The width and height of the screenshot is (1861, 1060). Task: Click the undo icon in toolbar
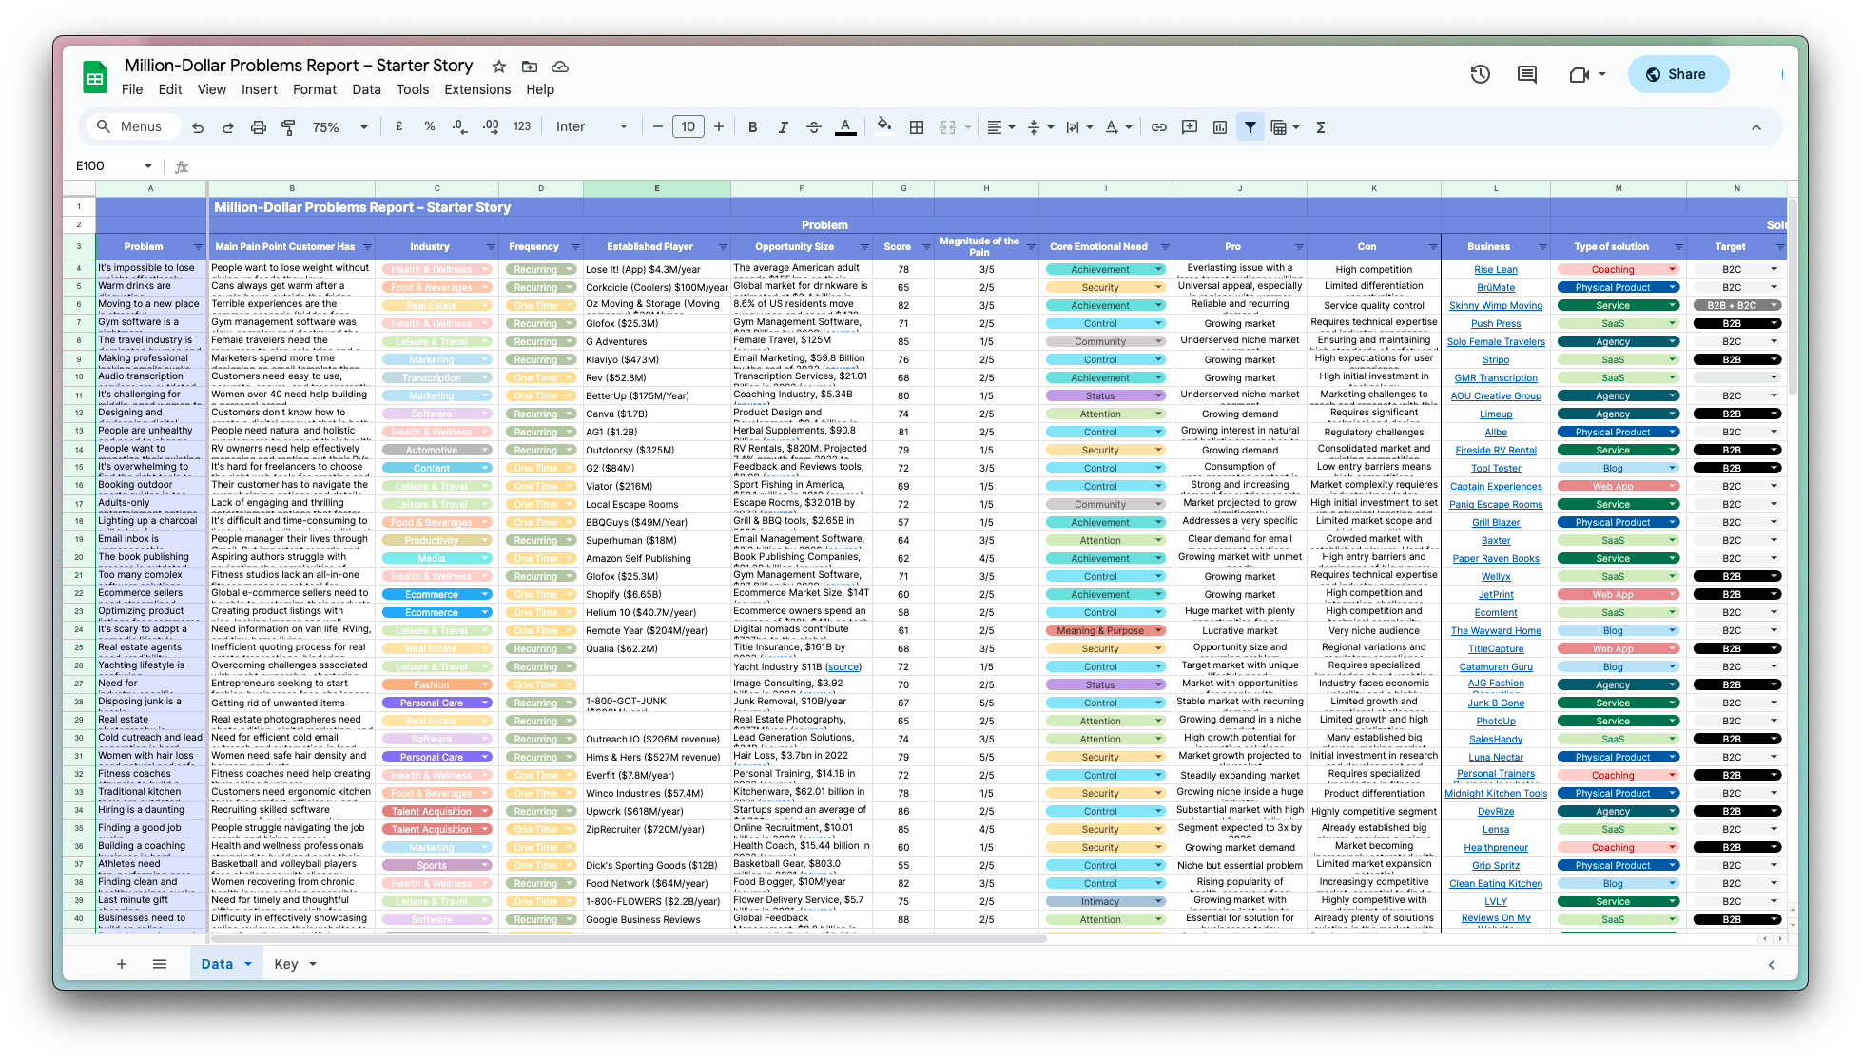tap(198, 127)
